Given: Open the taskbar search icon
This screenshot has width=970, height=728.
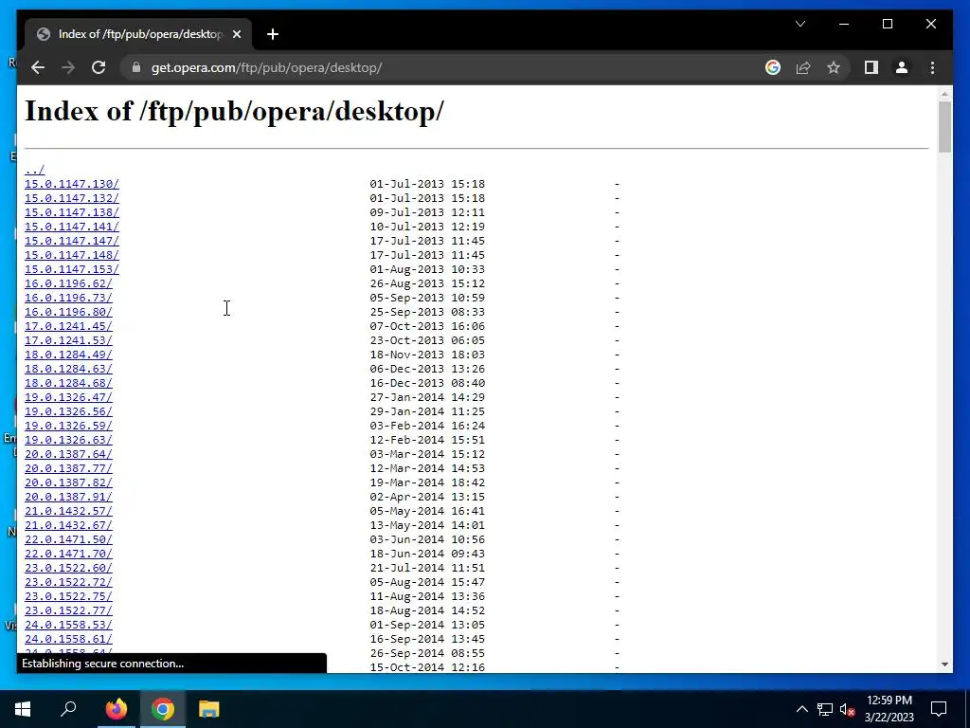Looking at the screenshot, I should [68, 708].
